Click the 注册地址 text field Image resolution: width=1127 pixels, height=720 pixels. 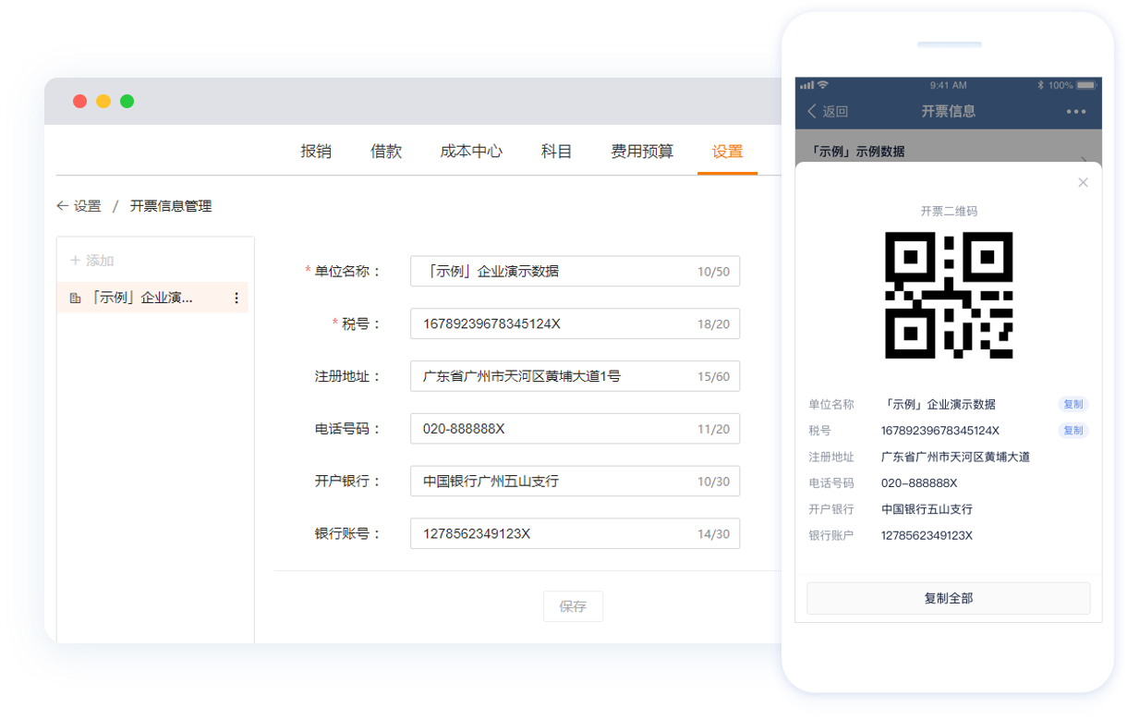[554, 376]
